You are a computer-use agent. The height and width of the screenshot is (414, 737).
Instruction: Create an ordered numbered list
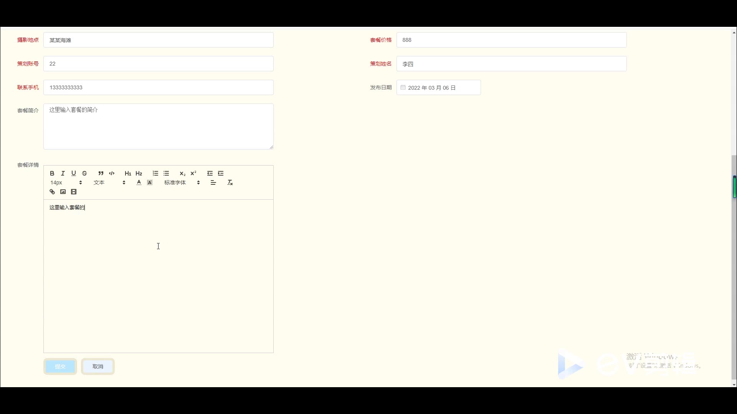point(155,173)
